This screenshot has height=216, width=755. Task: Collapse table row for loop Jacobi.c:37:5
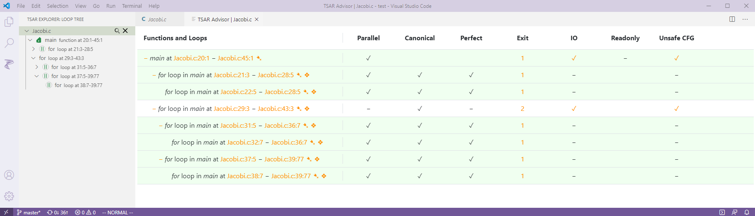click(x=160, y=159)
